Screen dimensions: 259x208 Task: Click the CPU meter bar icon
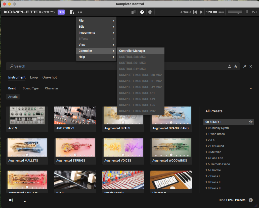click(x=247, y=12)
